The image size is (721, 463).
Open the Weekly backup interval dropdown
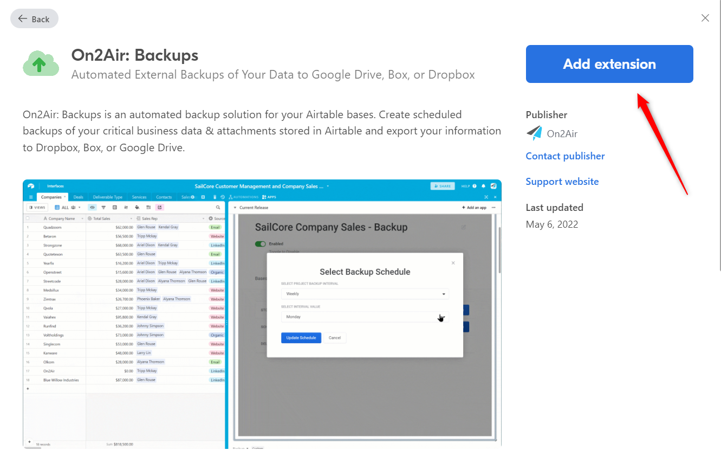tap(365, 294)
